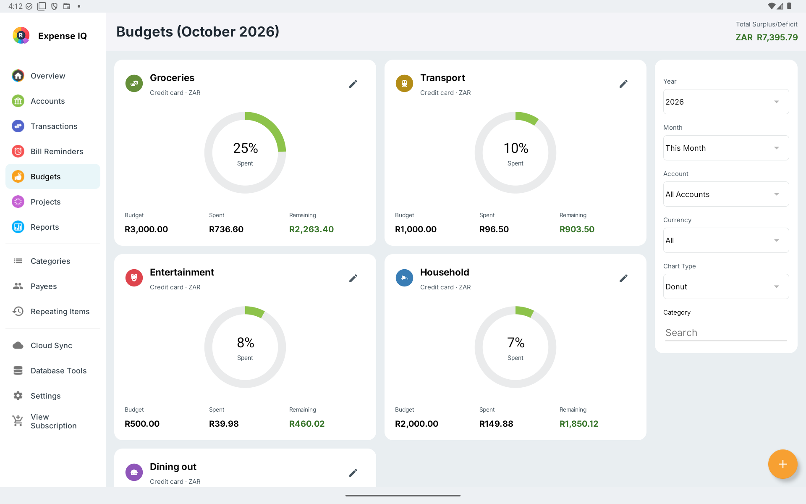Tap the Household budget edit pencil
This screenshot has width=806, height=504.
pyautogui.click(x=623, y=278)
